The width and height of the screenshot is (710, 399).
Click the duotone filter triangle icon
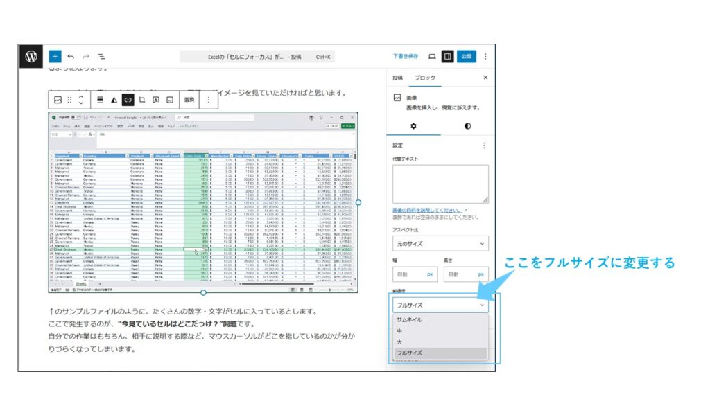pos(114,100)
